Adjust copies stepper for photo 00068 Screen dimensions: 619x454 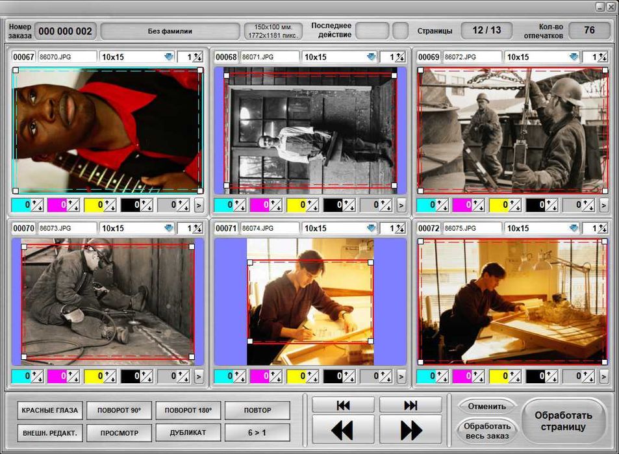click(x=401, y=57)
